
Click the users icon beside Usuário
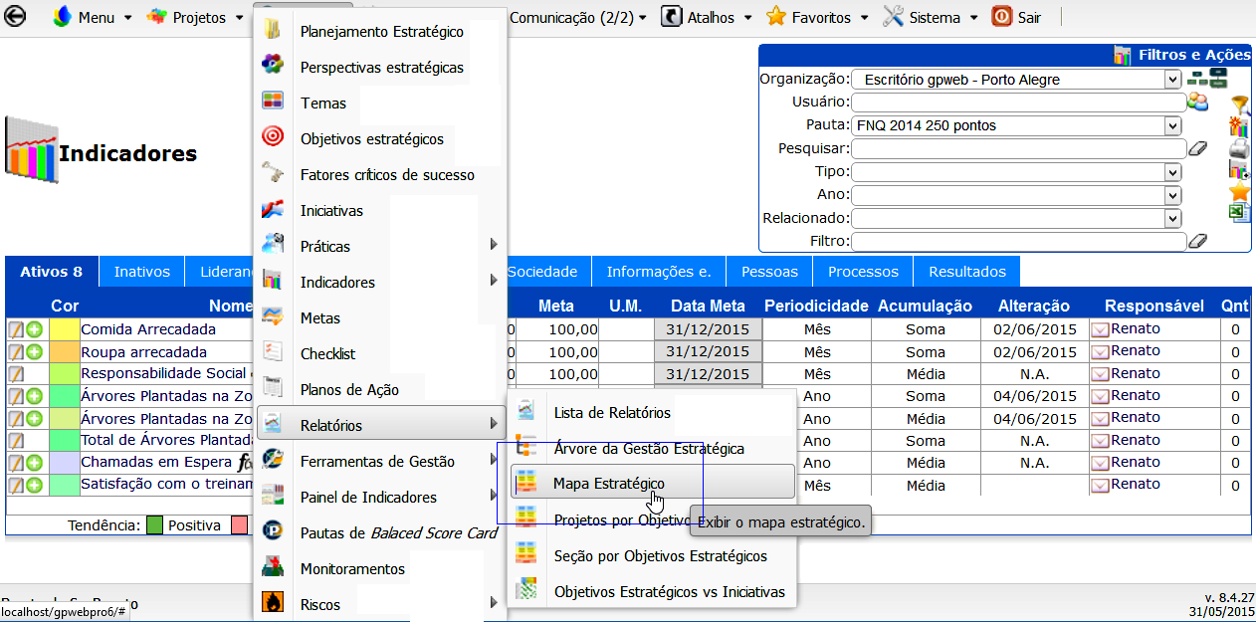coord(1197,101)
